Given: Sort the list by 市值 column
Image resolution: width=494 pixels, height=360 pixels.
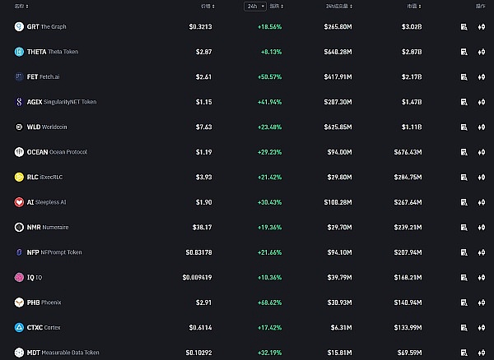Looking at the screenshot, I should point(414,6).
